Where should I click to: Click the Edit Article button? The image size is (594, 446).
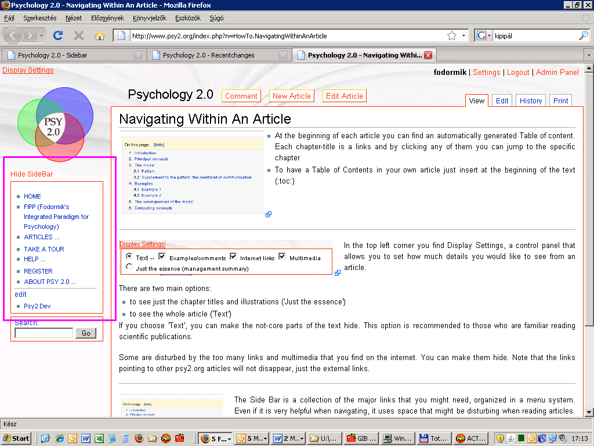coord(344,96)
